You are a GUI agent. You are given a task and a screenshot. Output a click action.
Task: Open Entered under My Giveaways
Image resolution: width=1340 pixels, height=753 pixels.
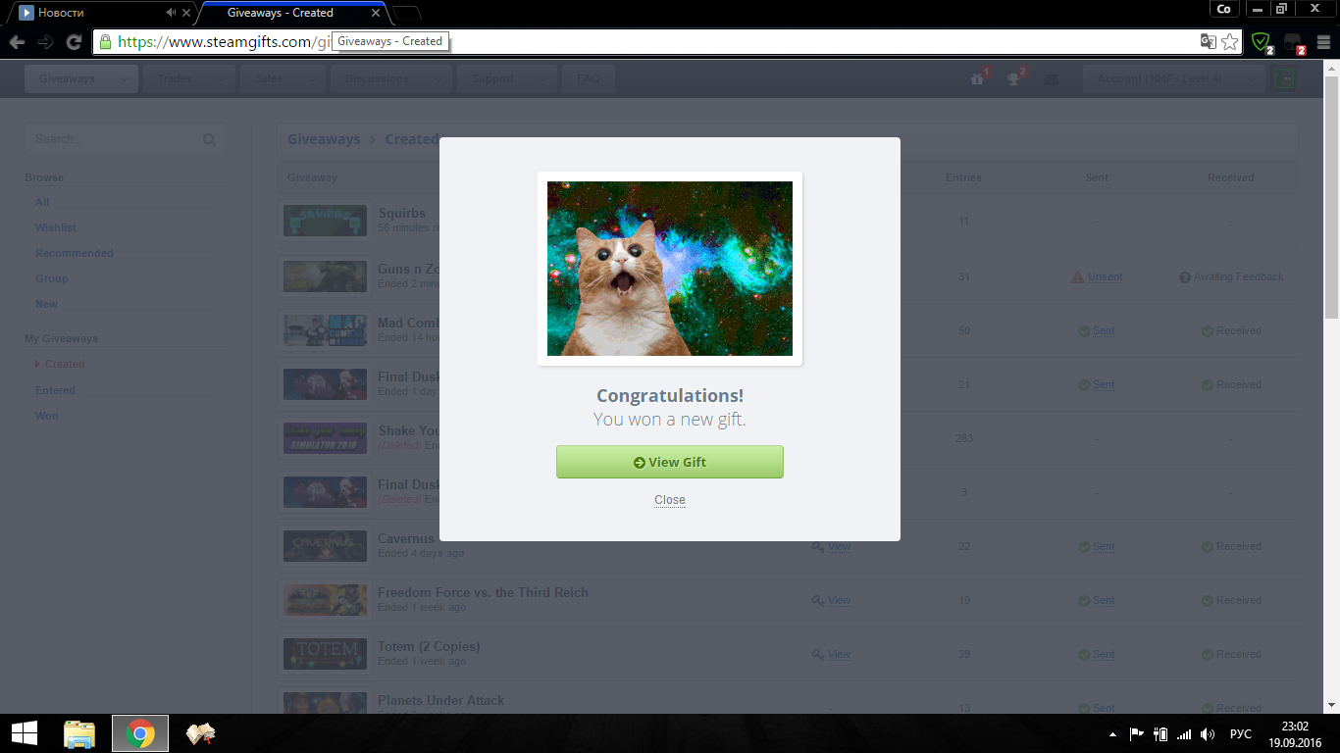(56, 390)
